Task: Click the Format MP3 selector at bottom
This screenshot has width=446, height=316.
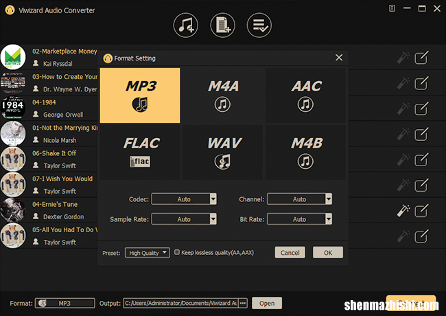Action: [x=65, y=303]
